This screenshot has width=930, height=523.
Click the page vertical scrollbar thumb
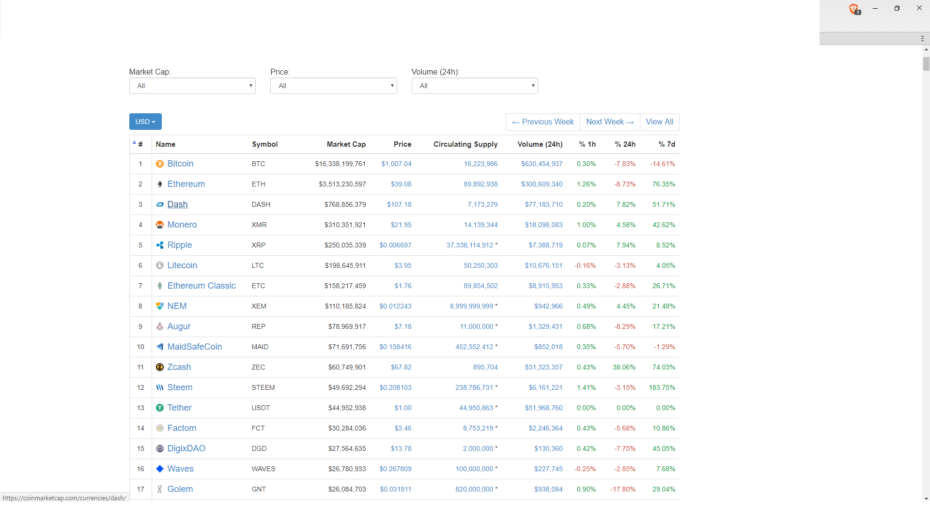pos(926,64)
